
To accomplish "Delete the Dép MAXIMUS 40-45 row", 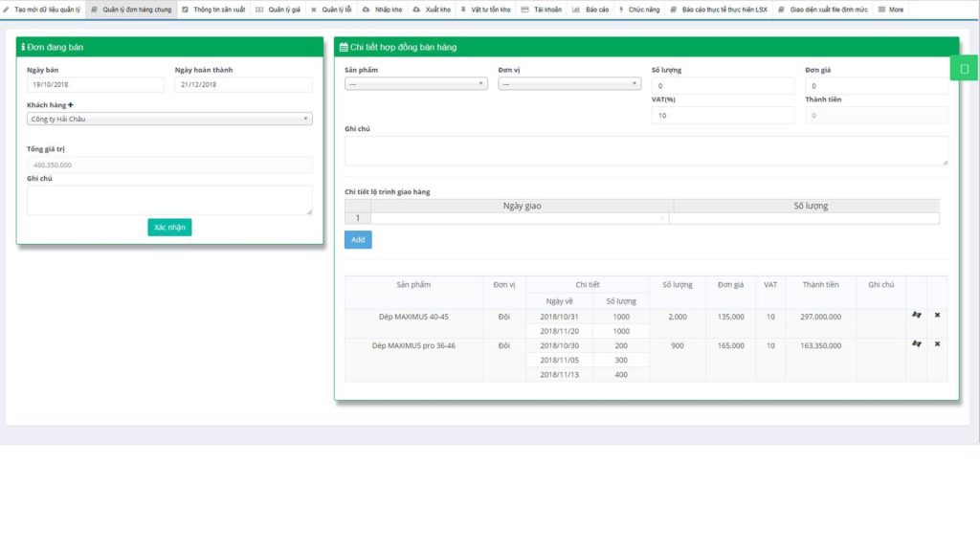I will [937, 315].
